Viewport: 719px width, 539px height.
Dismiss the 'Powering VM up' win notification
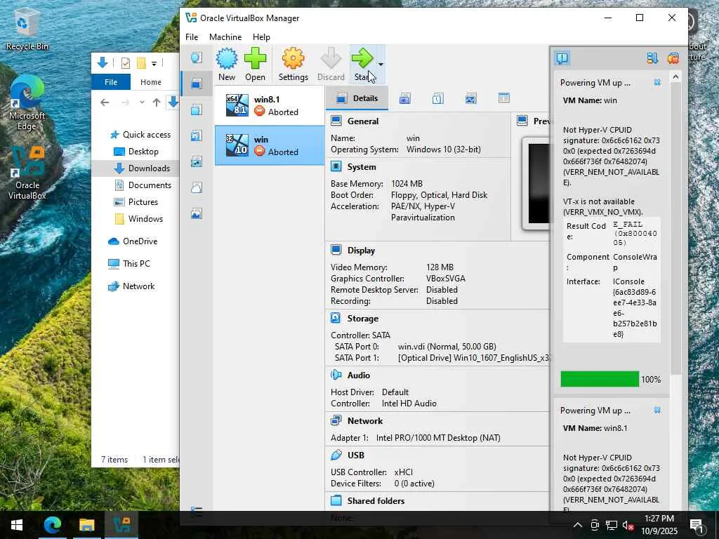tap(657, 83)
